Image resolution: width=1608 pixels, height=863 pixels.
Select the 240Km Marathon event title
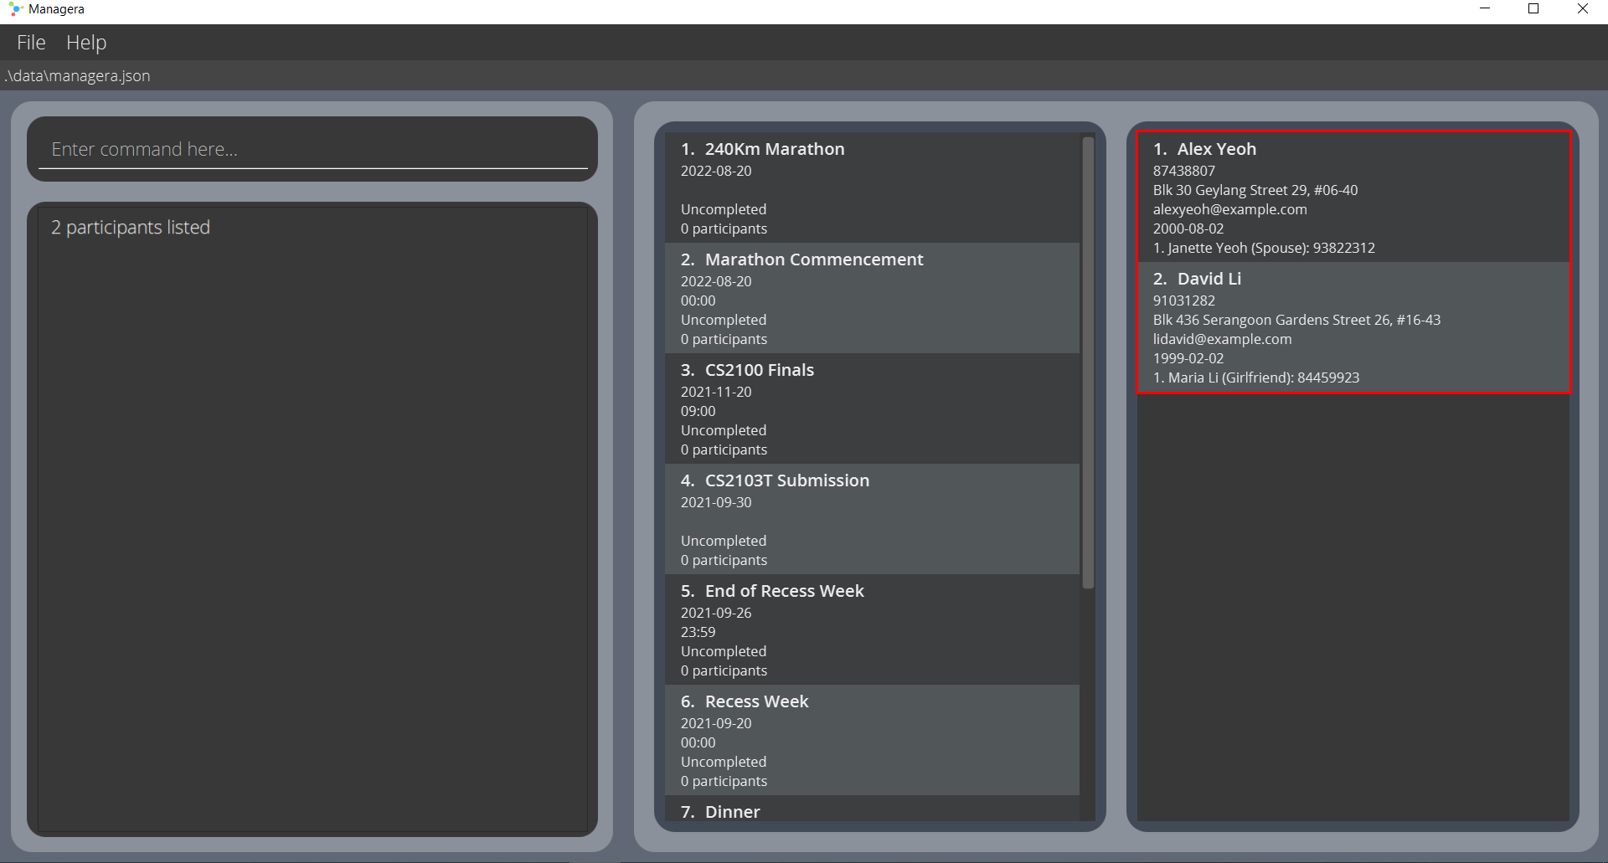[x=775, y=149]
